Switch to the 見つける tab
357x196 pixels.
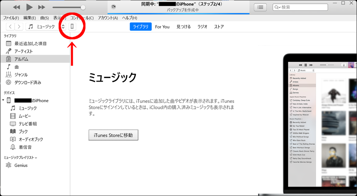pos(183,27)
